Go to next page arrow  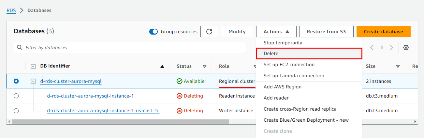click(391, 48)
